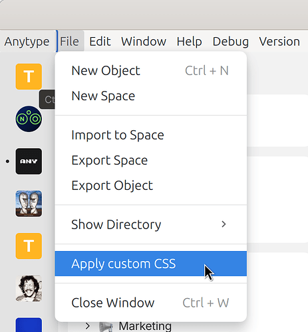Expand the Show Directory submenu arrow

224,224
